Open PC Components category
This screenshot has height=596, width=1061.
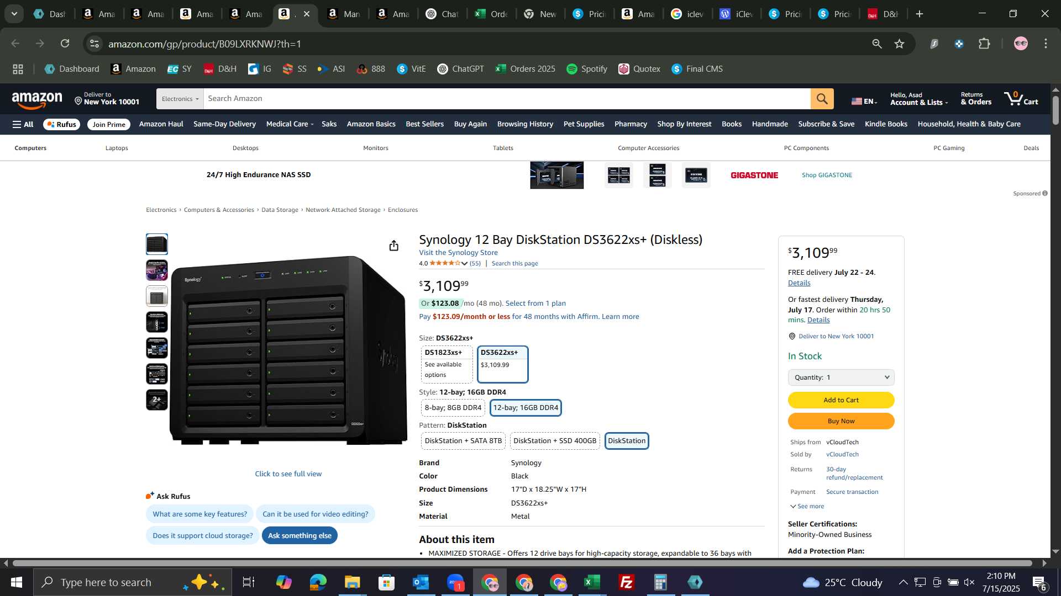(x=806, y=148)
